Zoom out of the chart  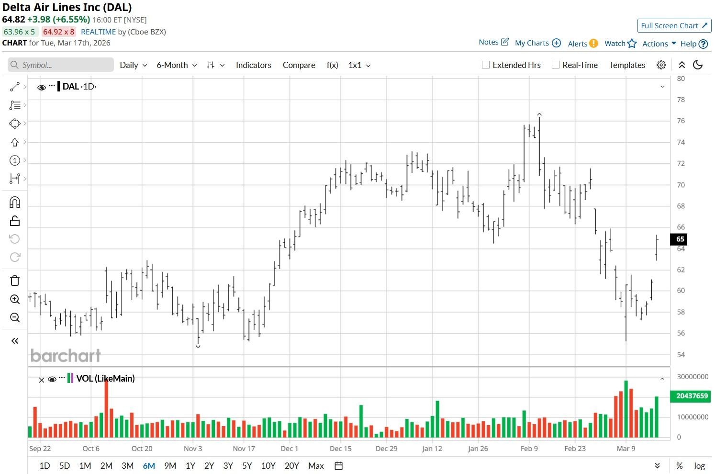point(15,317)
